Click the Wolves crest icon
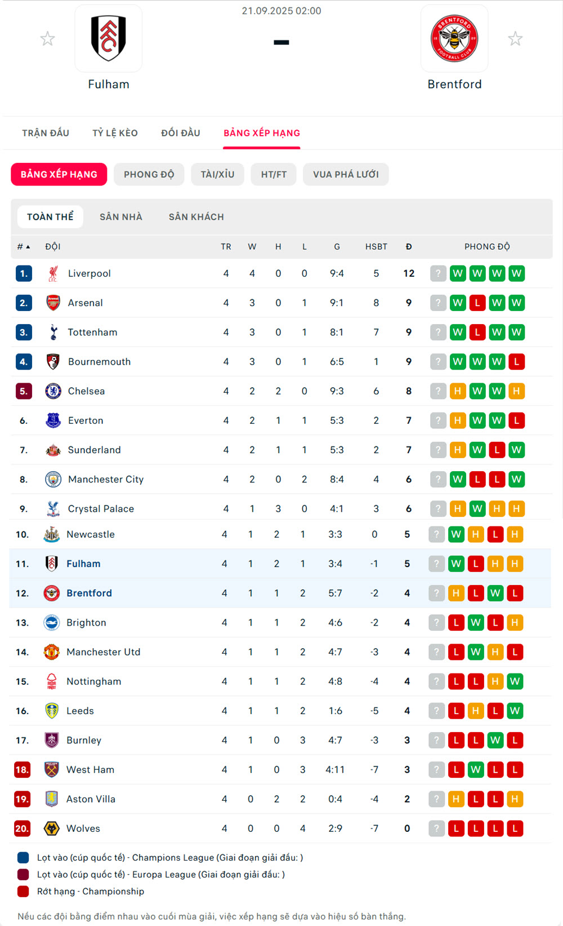The image size is (563, 926). (52, 828)
